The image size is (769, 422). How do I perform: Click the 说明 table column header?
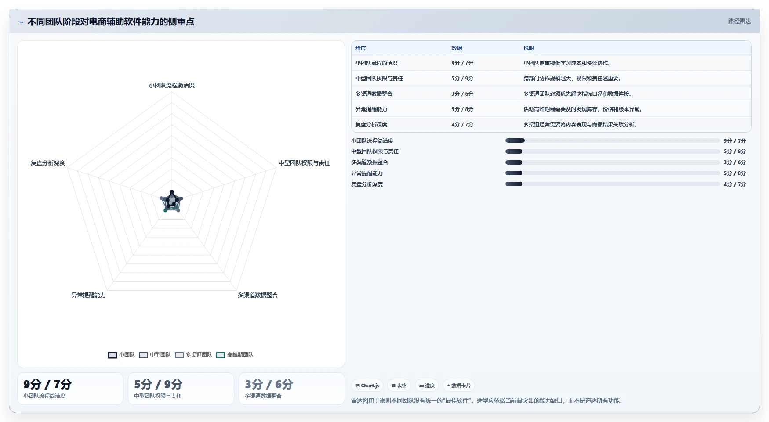529,48
